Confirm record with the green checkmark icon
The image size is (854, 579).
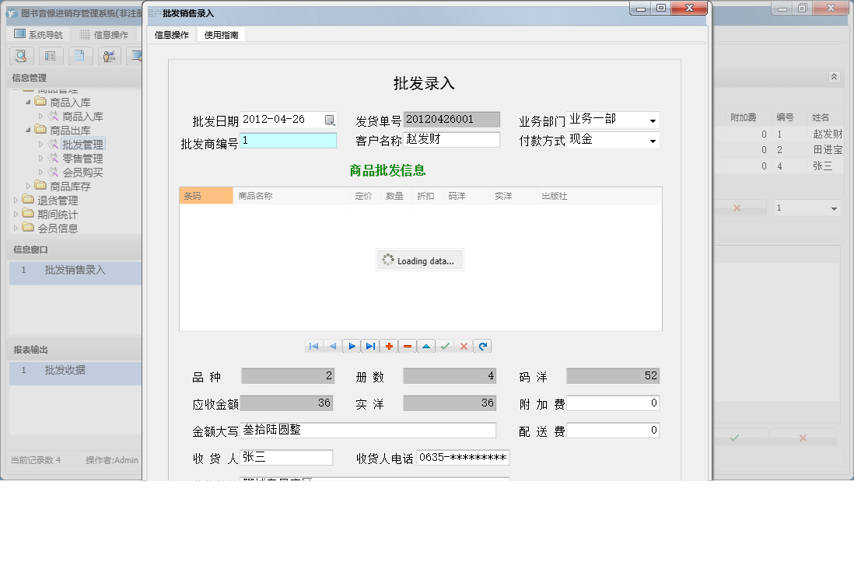click(x=445, y=346)
